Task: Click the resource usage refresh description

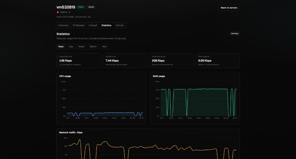Action: coord(91,38)
